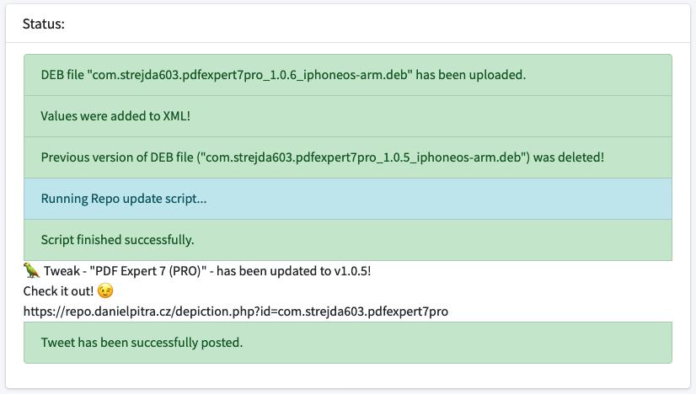
Task: Click the winking face emoji
Action: 105,291
